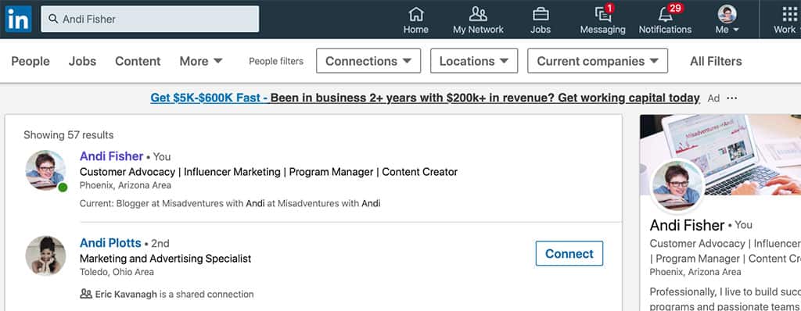801x311 pixels.
Task: Open All Filters
Action: pyautogui.click(x=716, y=61)
